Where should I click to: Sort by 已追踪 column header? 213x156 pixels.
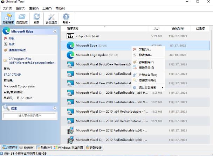click(200, 28)
